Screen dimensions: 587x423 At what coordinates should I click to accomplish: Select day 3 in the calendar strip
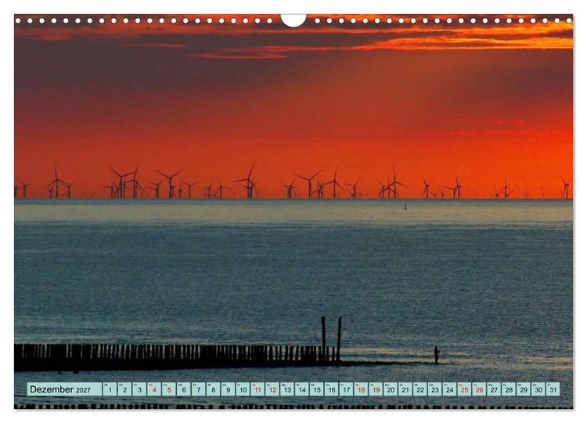click(x=139, y=389)
